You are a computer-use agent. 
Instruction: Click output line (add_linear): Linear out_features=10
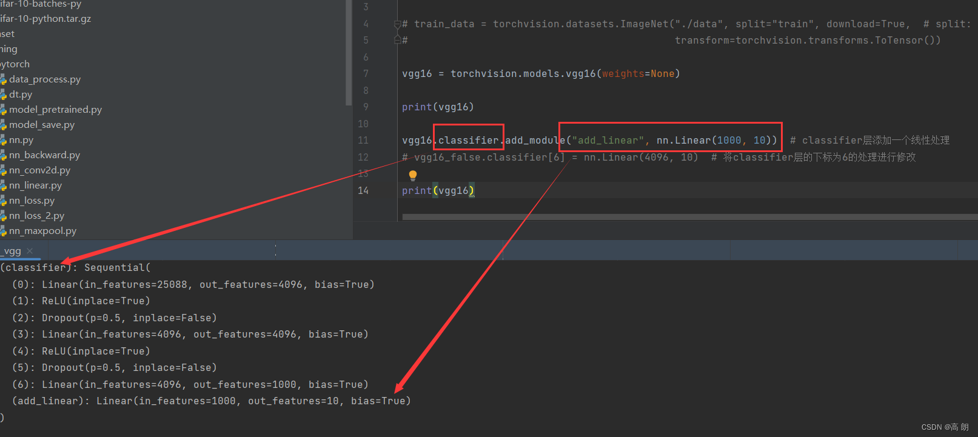(211, 401)
